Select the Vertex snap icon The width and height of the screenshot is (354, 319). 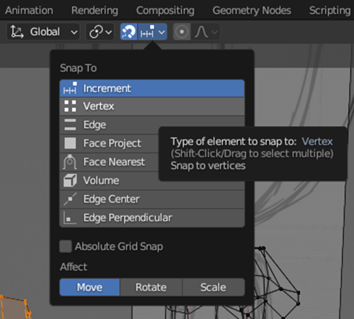(70, 106)
